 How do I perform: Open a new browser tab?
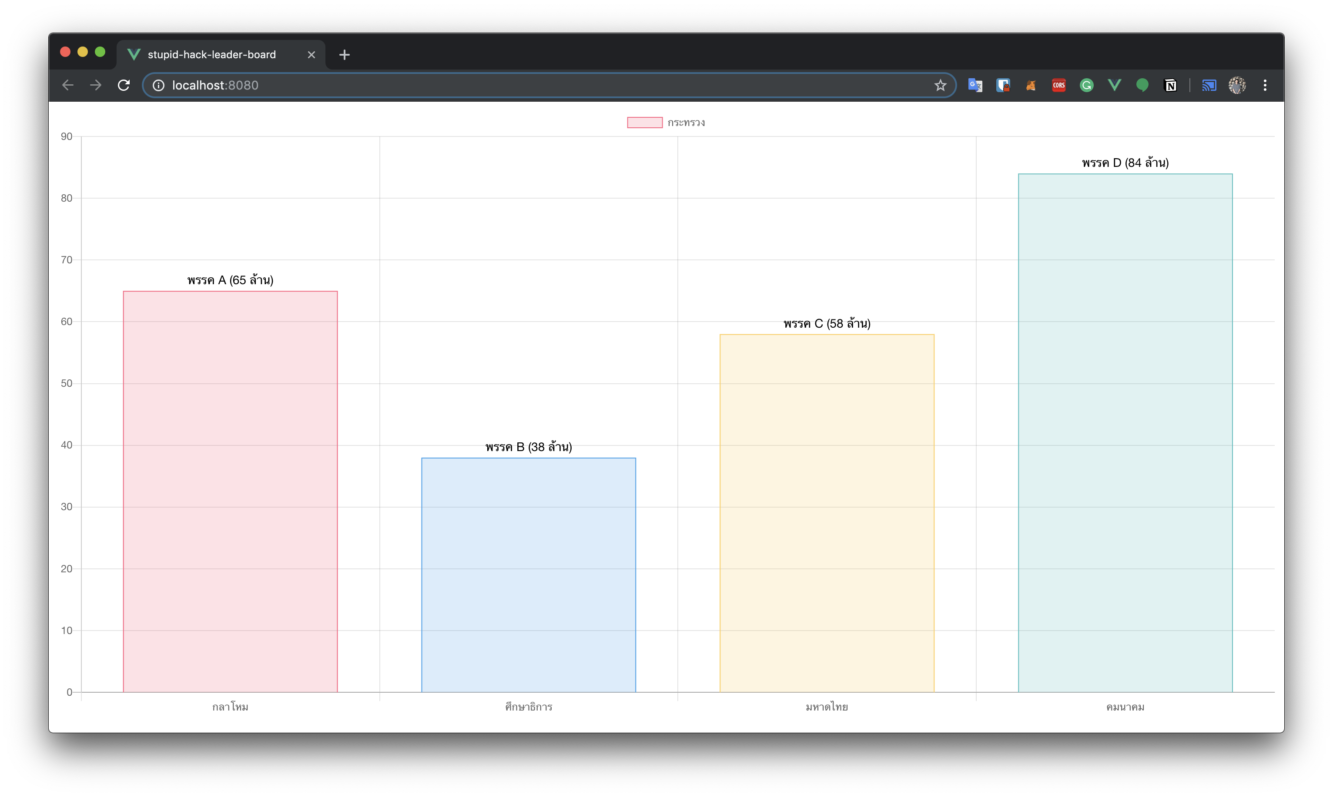[x=345, y=55]
